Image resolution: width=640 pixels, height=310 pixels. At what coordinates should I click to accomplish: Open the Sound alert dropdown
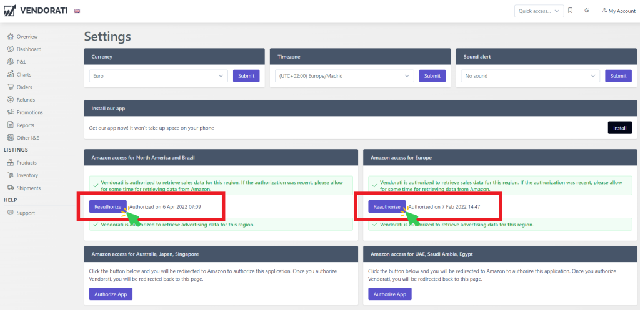(x=531, y=75)
